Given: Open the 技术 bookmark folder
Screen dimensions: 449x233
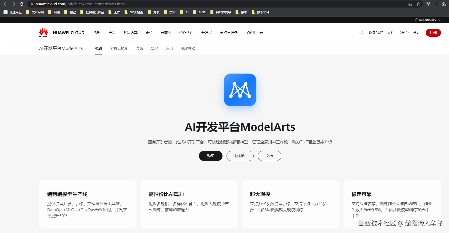Looking at the screenshot, I should [170, 12].
